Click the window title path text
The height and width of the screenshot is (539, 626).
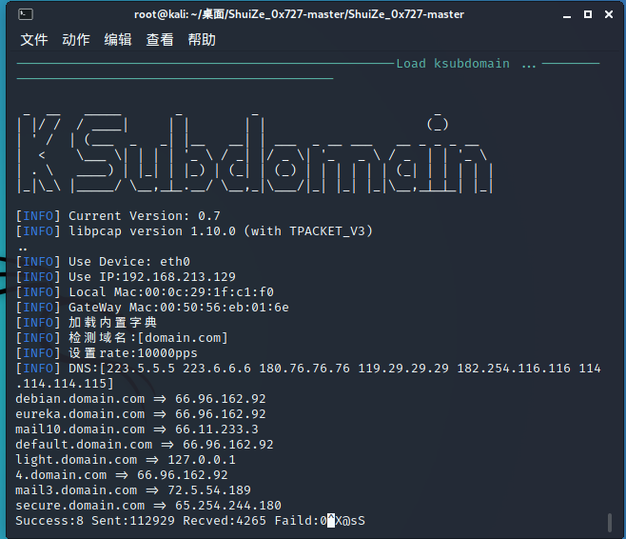(299, 14)
